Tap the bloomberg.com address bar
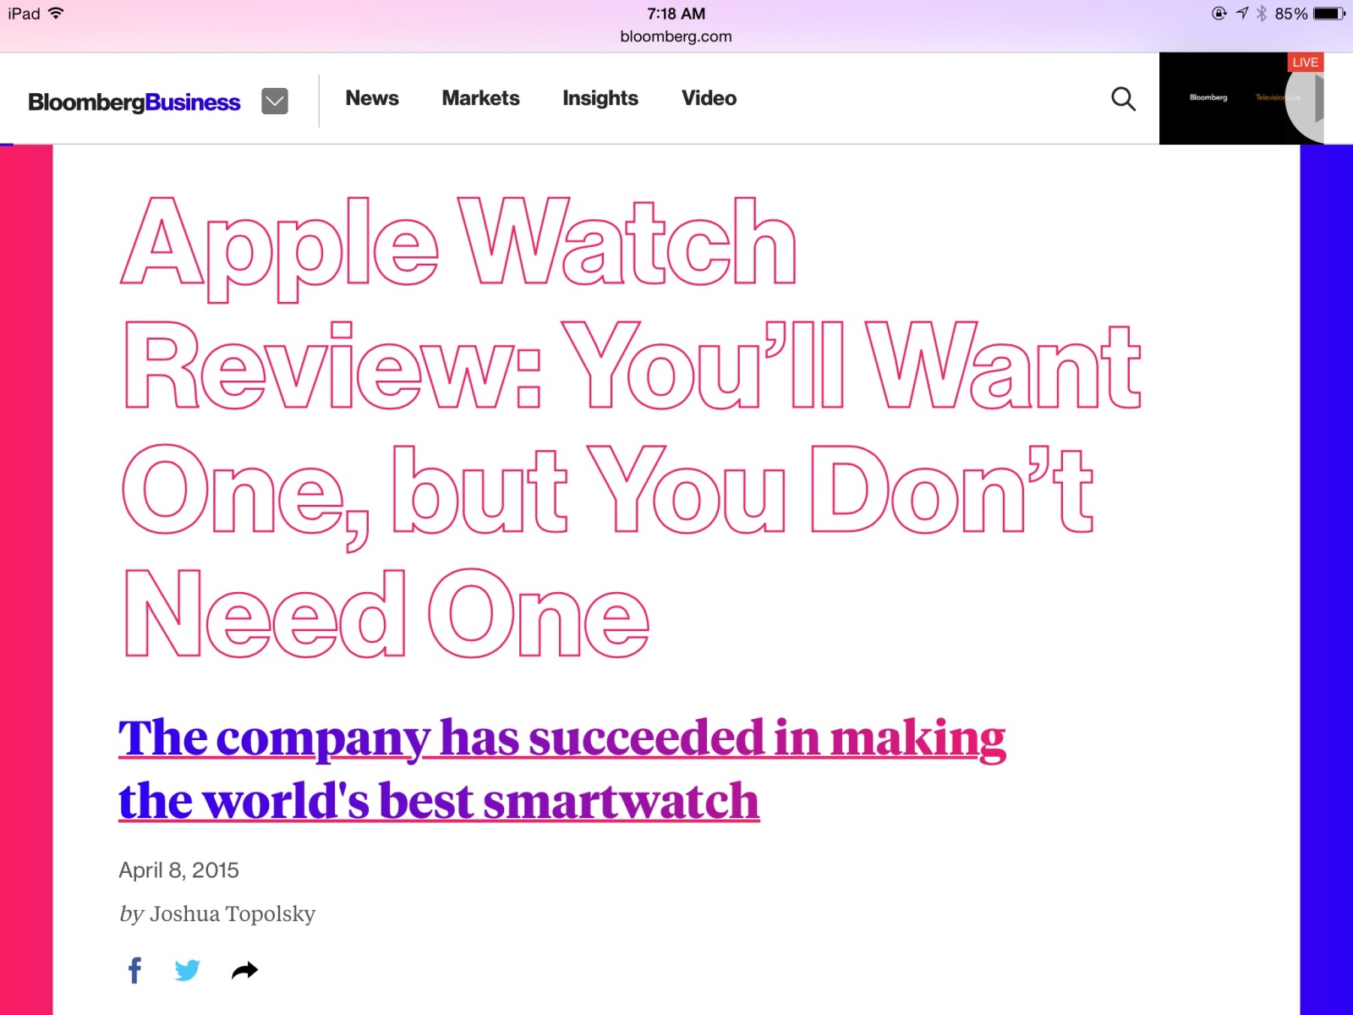Image resolution: width=1353 pixels, height=1015 pixels. pyautogui.click(x=676, y=36)
